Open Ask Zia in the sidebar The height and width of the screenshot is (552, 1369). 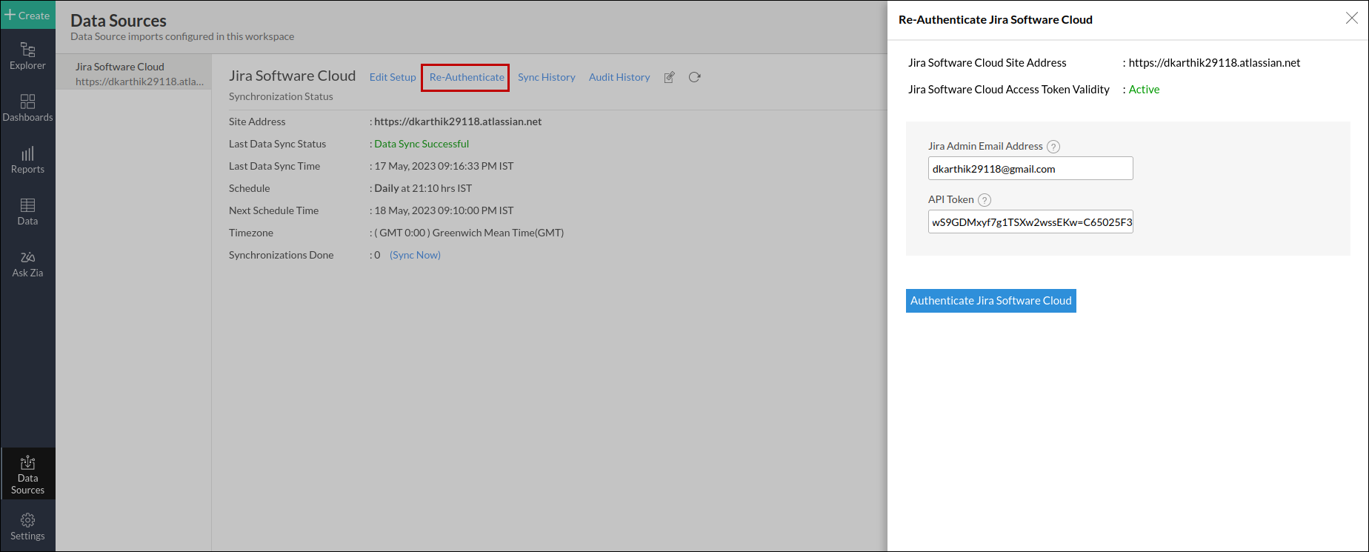(27, 264)
